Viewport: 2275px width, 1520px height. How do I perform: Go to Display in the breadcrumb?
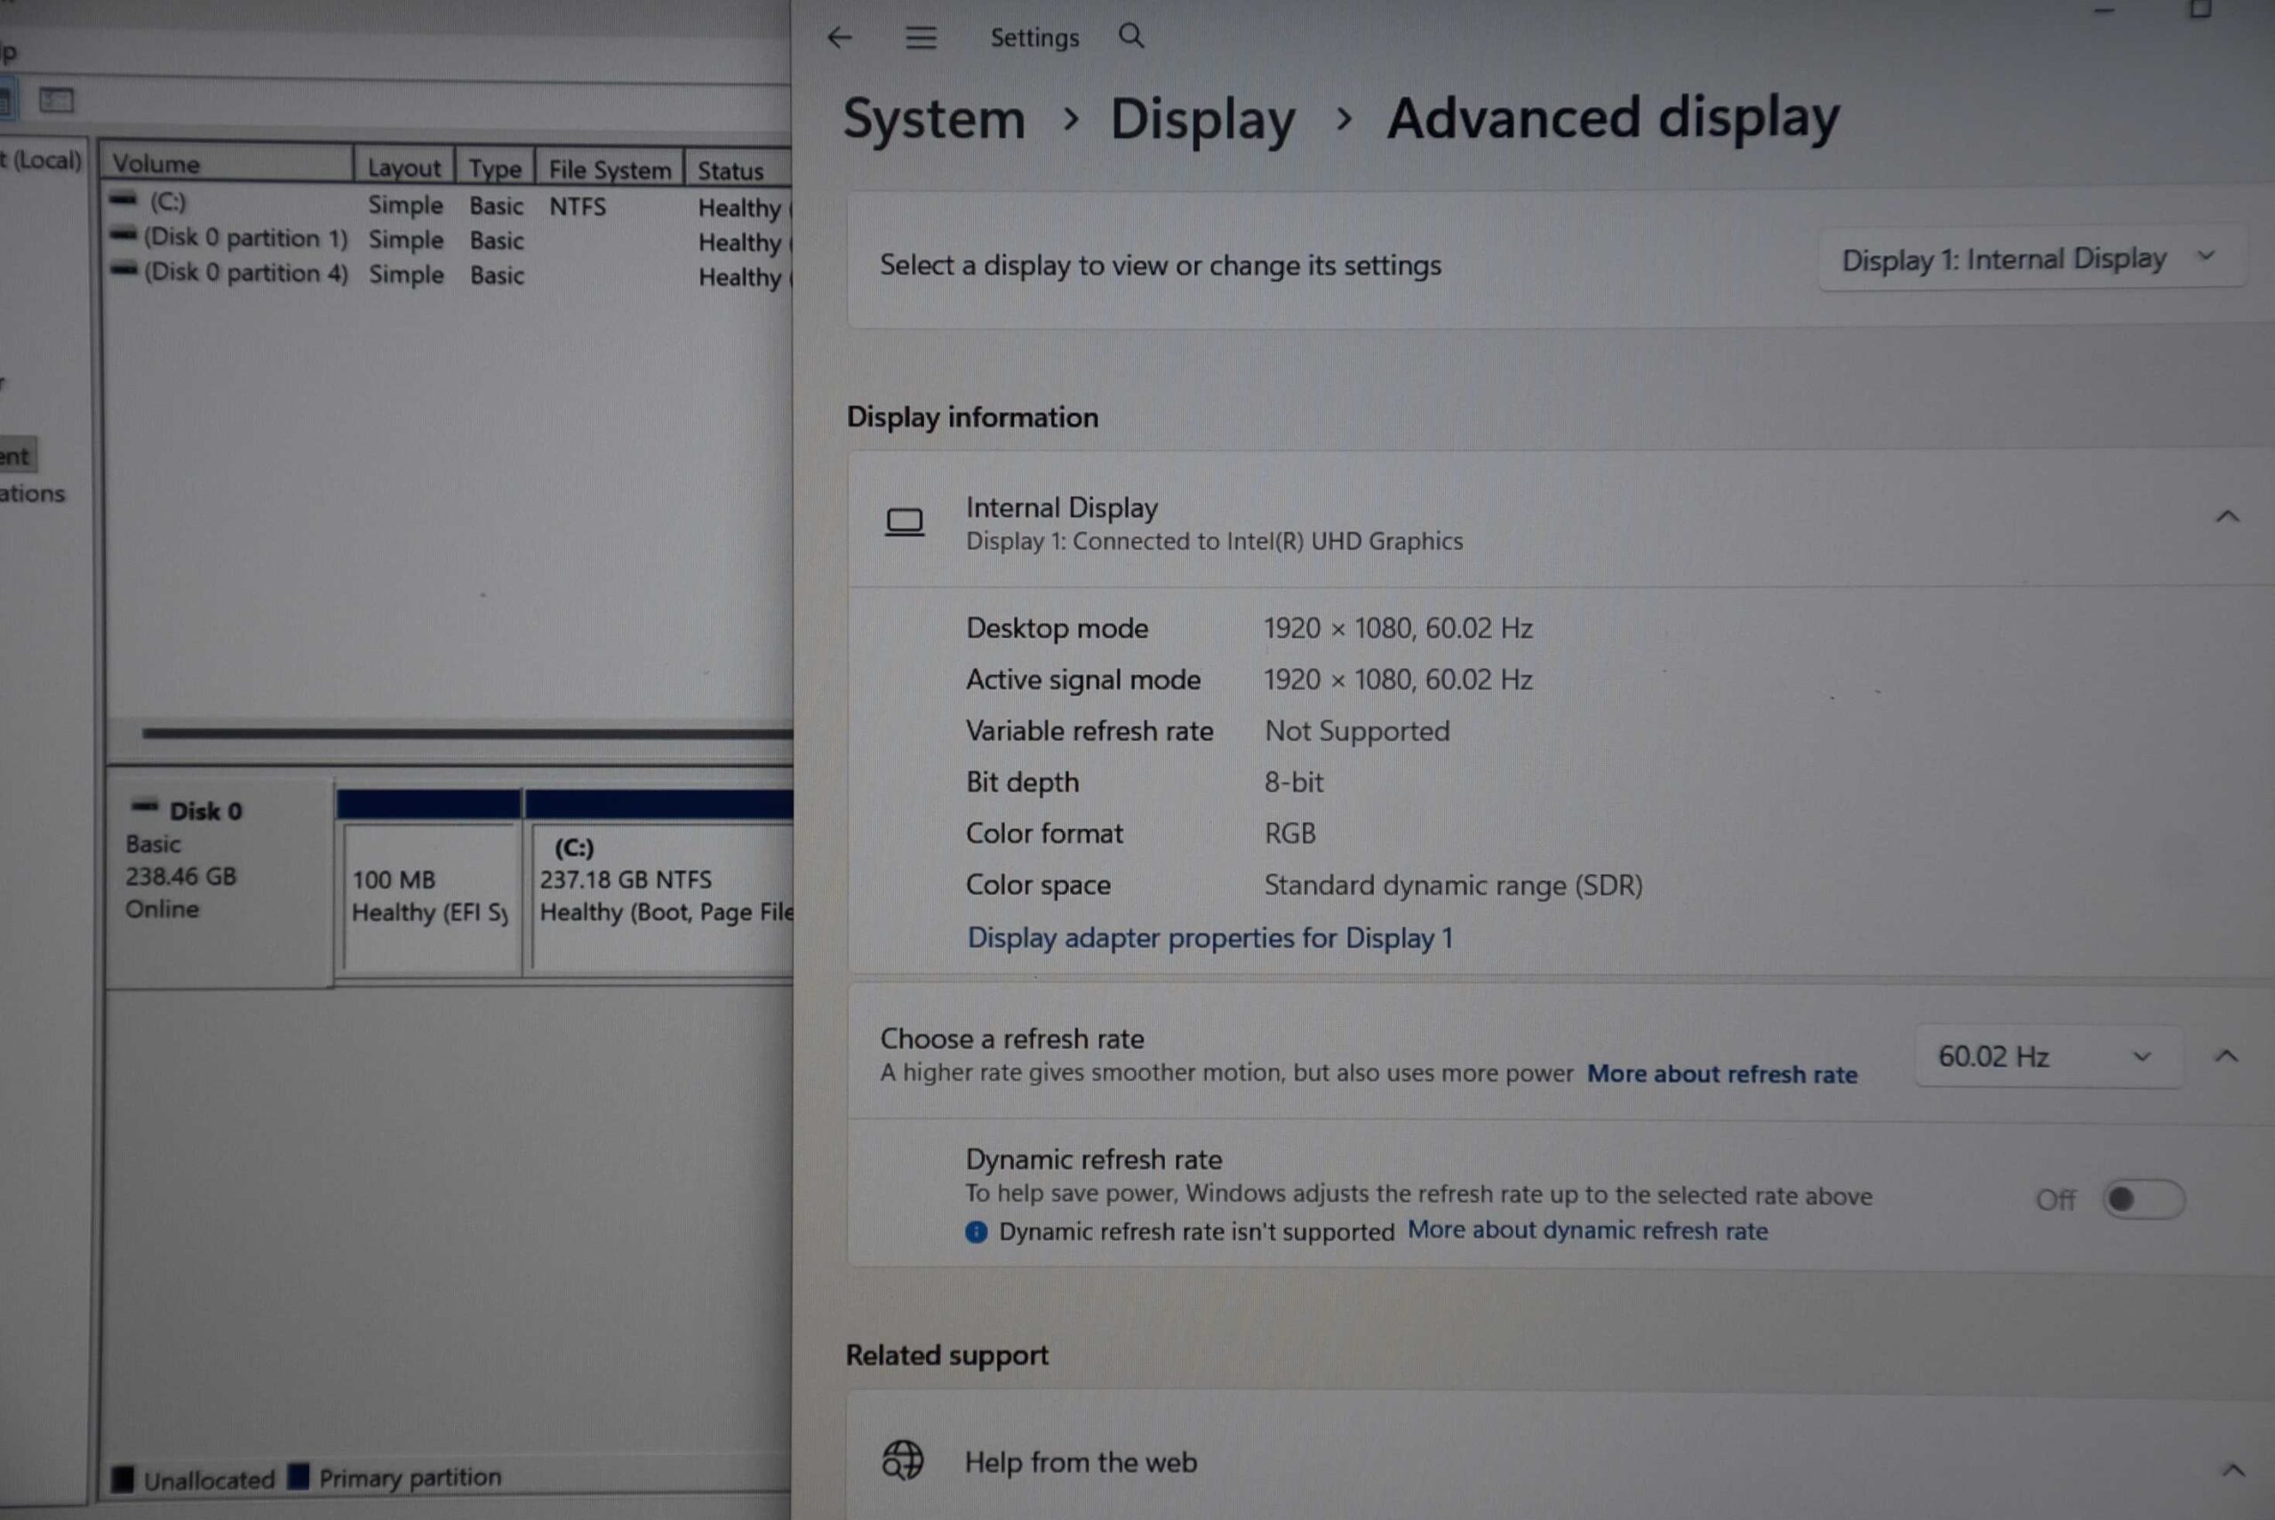pos(1201,120)
